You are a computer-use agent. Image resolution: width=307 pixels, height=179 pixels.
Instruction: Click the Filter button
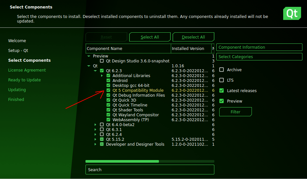pos(235,112)
